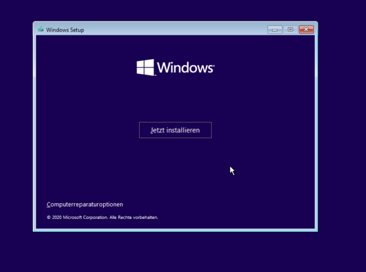Click the underlined C in Computerreparaturoptionen
This screenshot has width=366, height=272.
(x=48, y=205)
